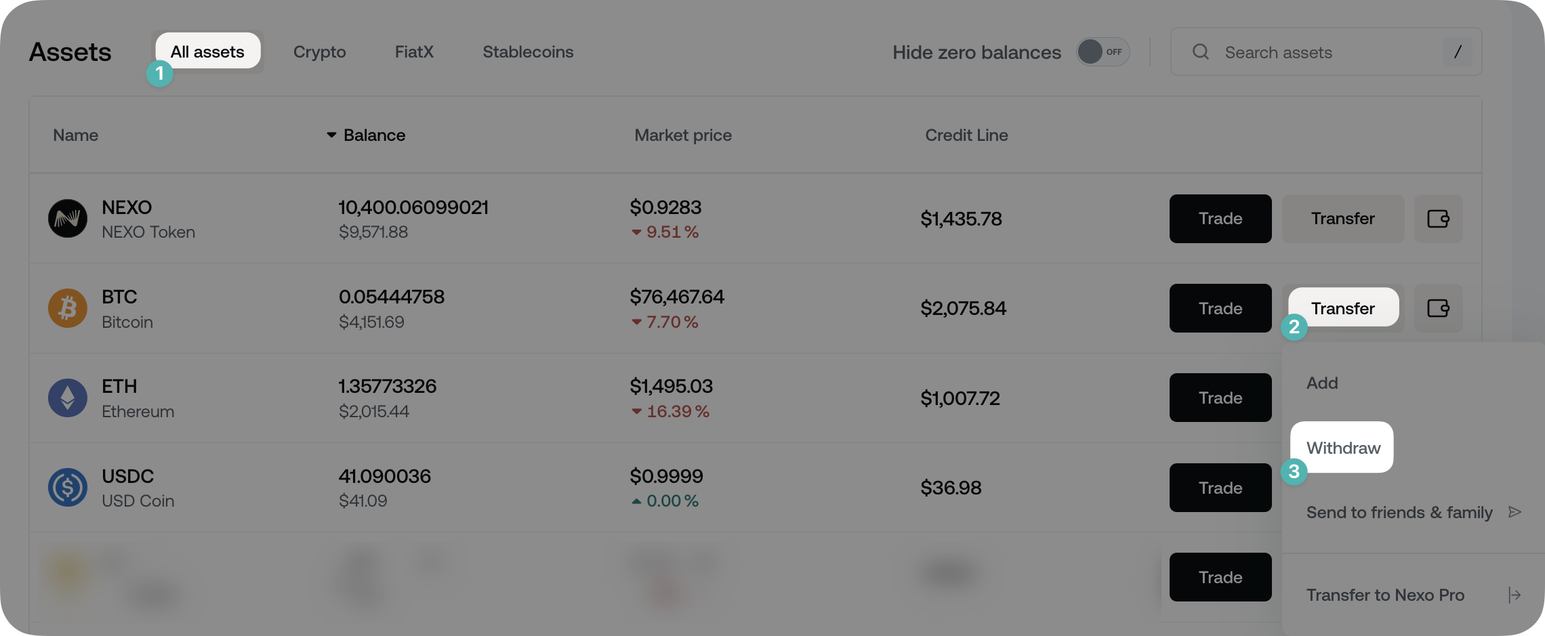The image size is (1545, 636).
Task: Select the Stablecoins tab
Action: pyautogui.click(x=528, y=51)
